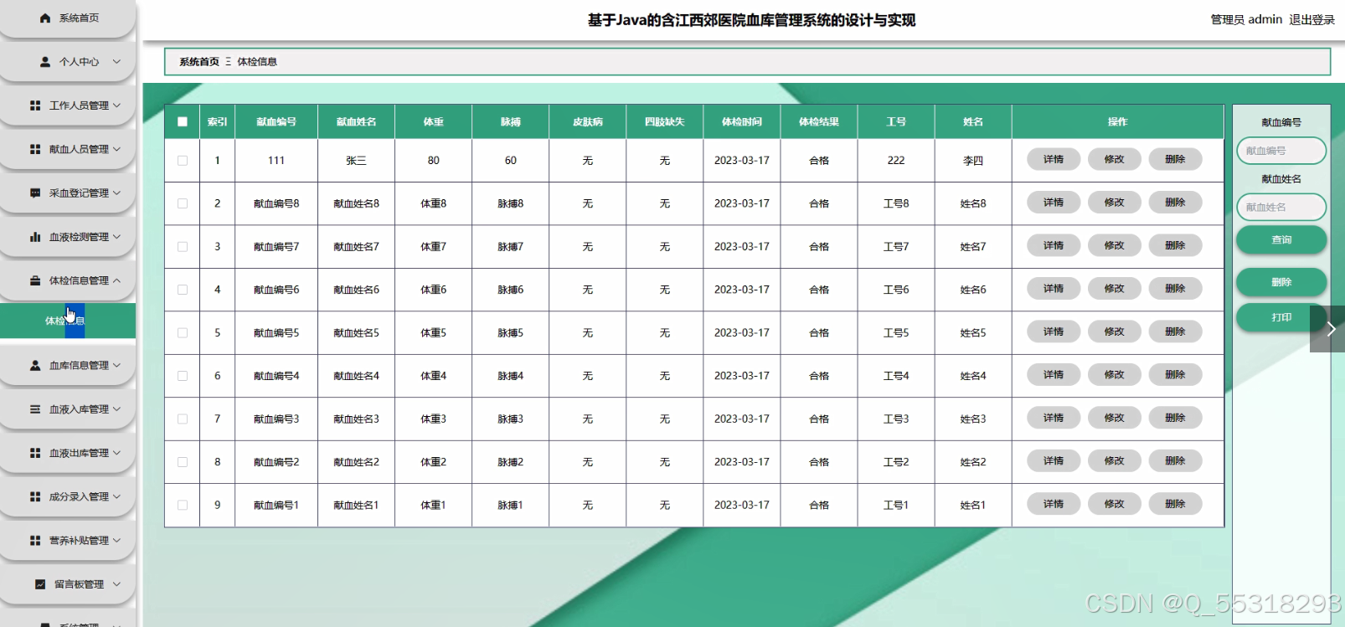Screen dimensions: 1345x627
Task: Select the 体检信息 submenu item
Action: [x=68, y=321]
